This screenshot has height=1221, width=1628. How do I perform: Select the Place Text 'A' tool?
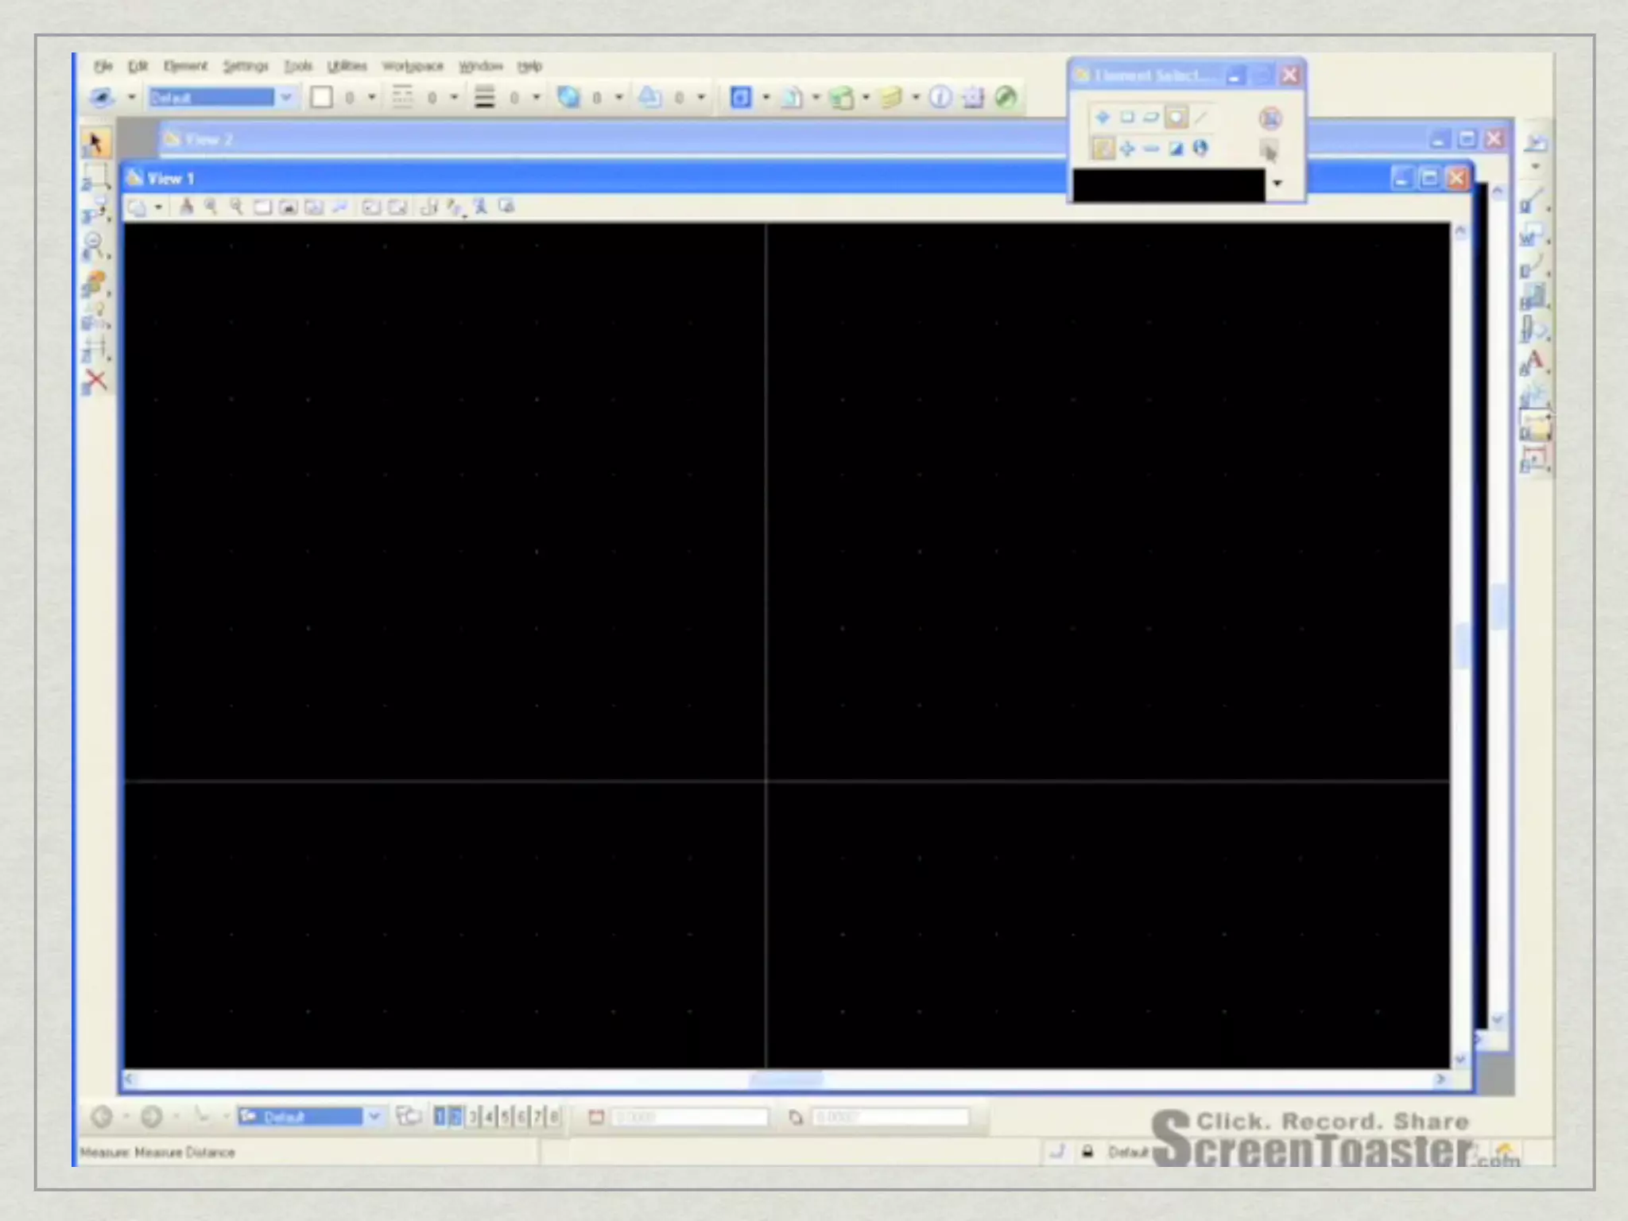click(x=1534, y=362)
